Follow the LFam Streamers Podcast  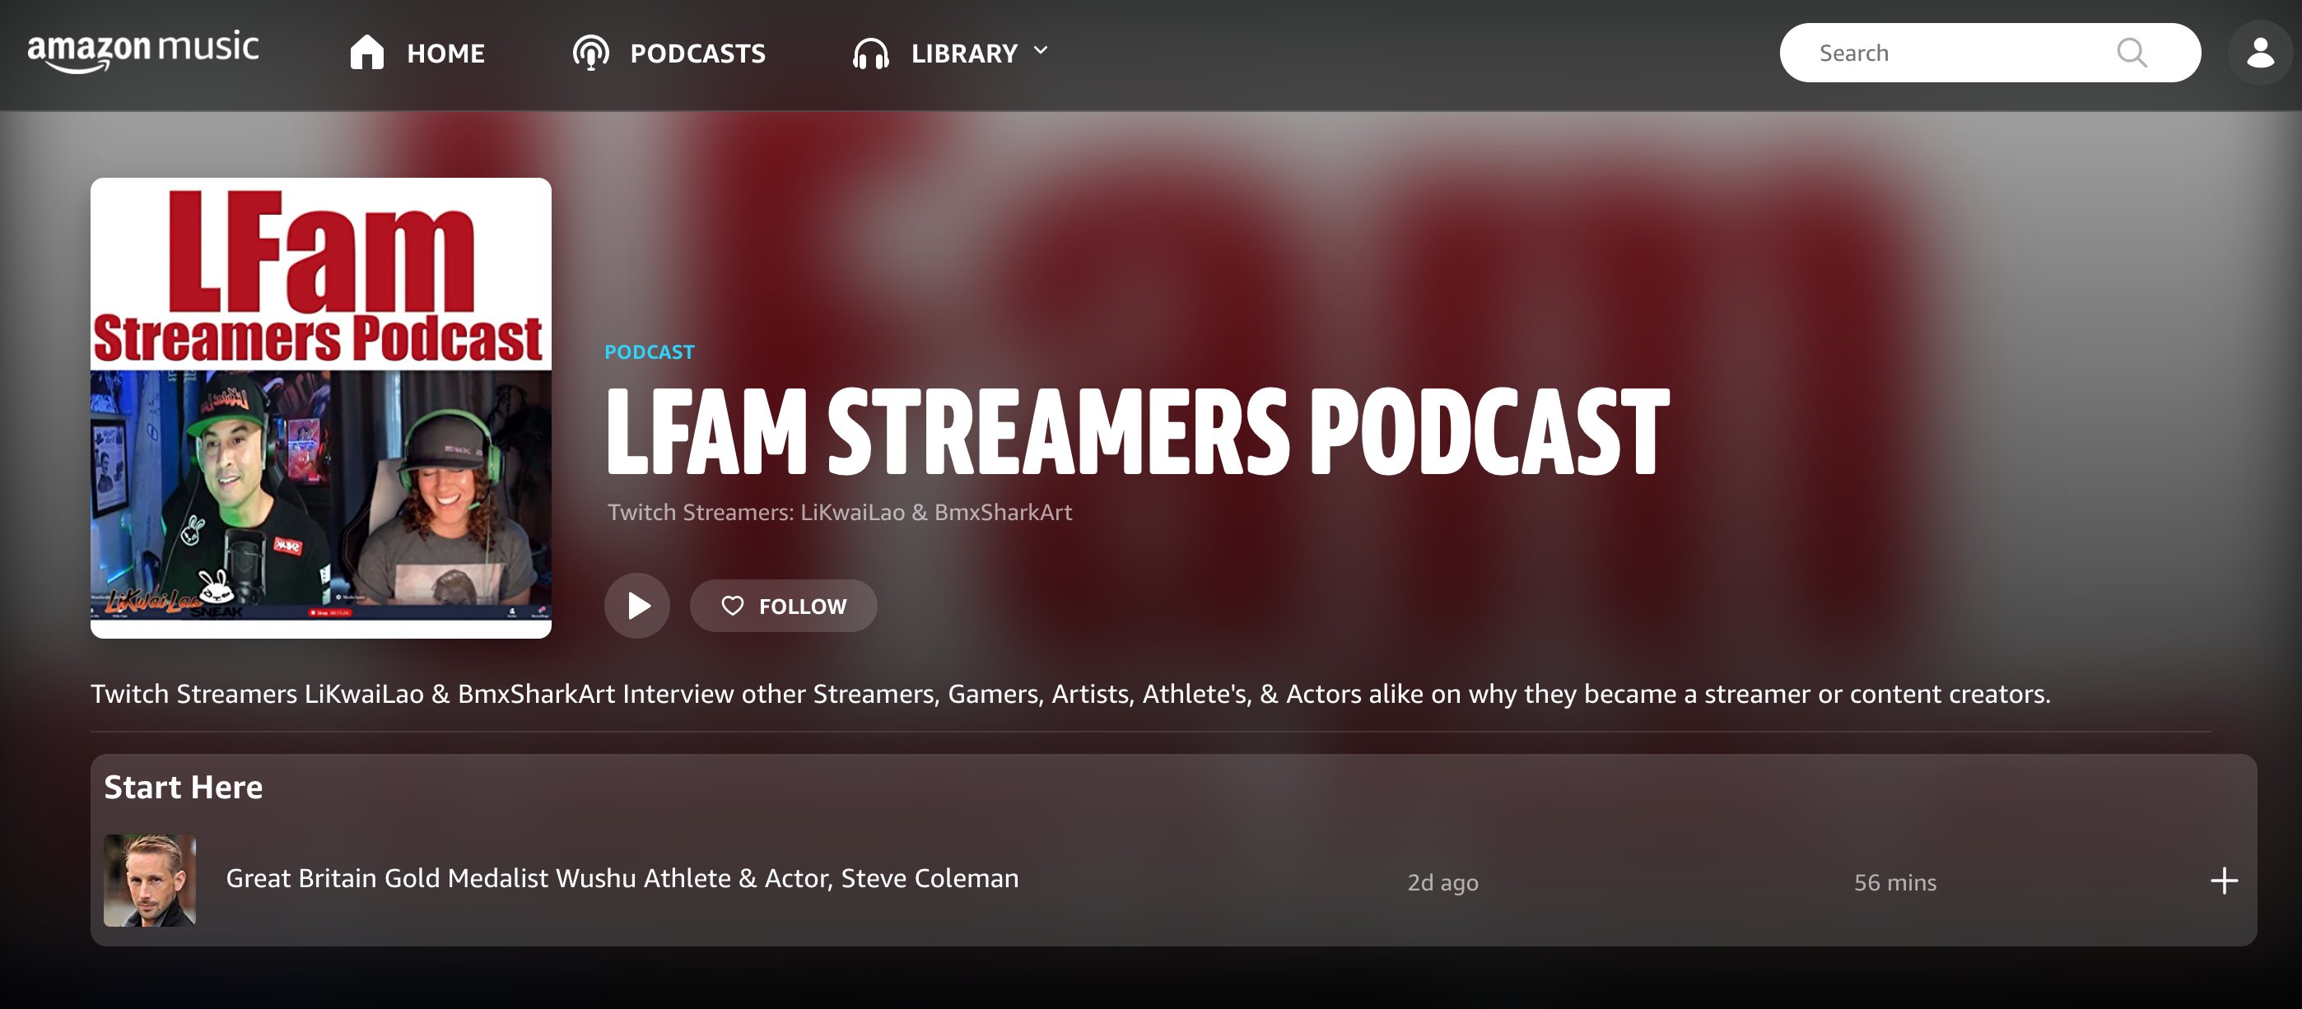[x=783, y=606]
